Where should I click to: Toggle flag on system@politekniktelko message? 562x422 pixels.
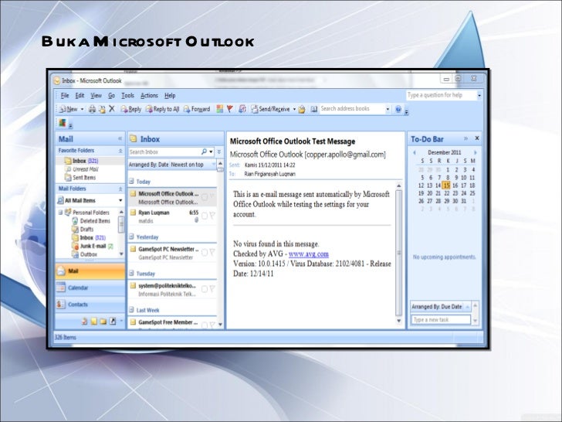212,288
